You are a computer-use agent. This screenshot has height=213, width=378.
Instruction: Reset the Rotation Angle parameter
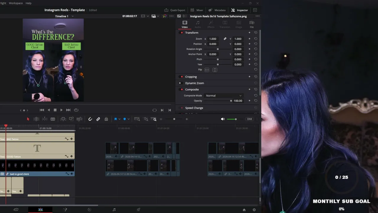pyautogui.click(x=256, y=49)
